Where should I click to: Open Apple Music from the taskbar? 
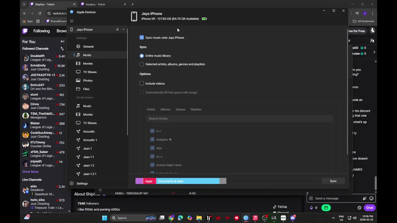[x=255, y=218]
